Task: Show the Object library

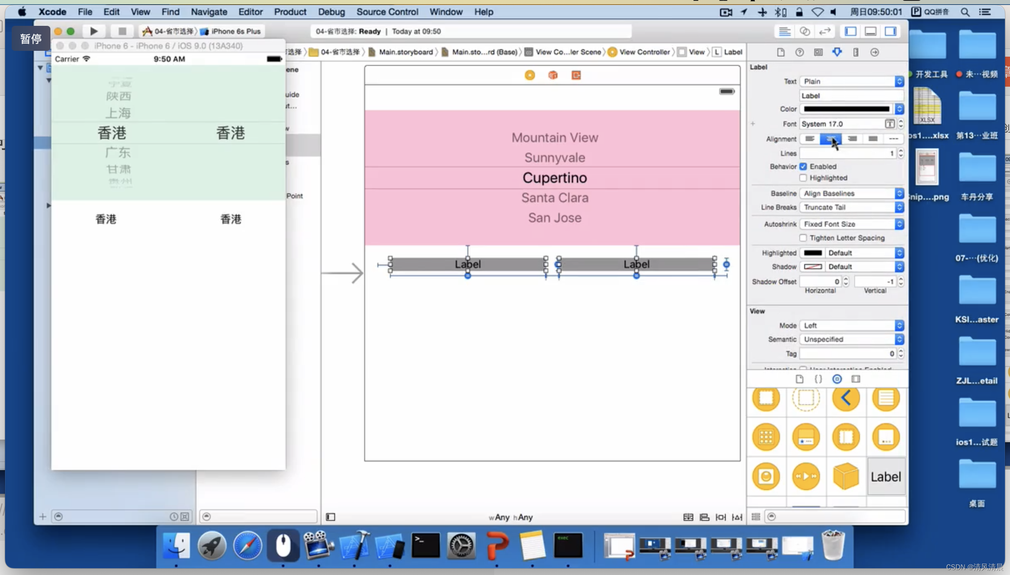Action: [837, 379]
